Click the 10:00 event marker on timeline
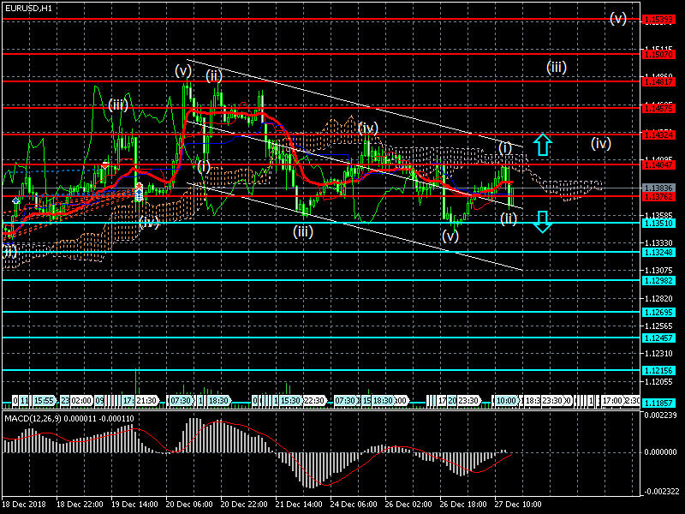The width and height of the screenshot is (685, 514). [x=506, y=400]
